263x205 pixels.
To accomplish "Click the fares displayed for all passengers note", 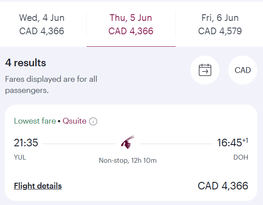I will pyautogui.click(x=51, y=84).
